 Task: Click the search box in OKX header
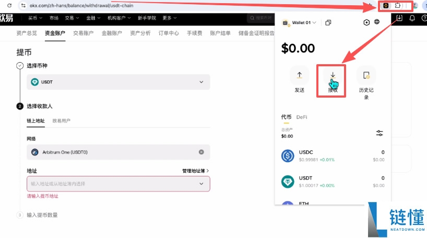(260, 18)
